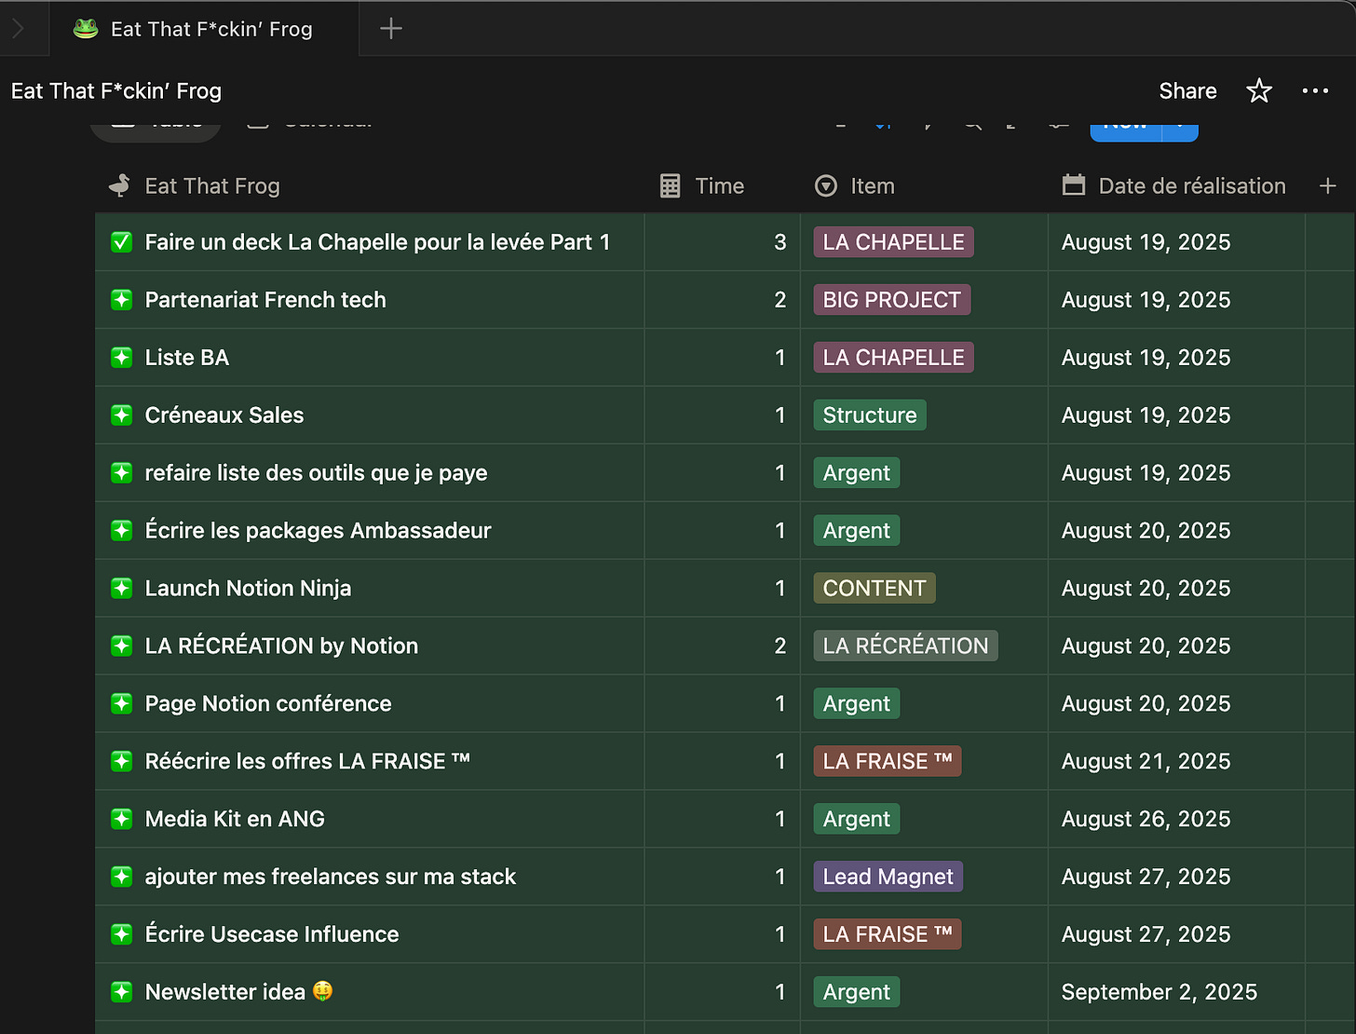
Task: Click the icon next to Page Notion conférence
Action: click(x=121, y=704)
